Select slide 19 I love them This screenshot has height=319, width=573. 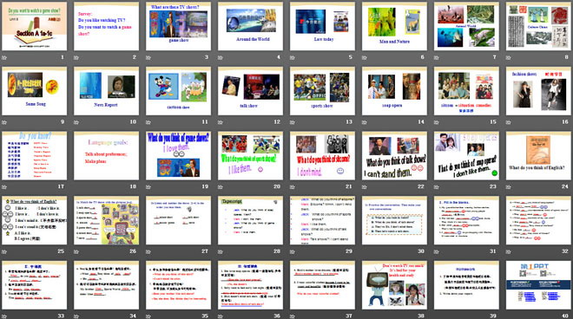tap(178, 155)
